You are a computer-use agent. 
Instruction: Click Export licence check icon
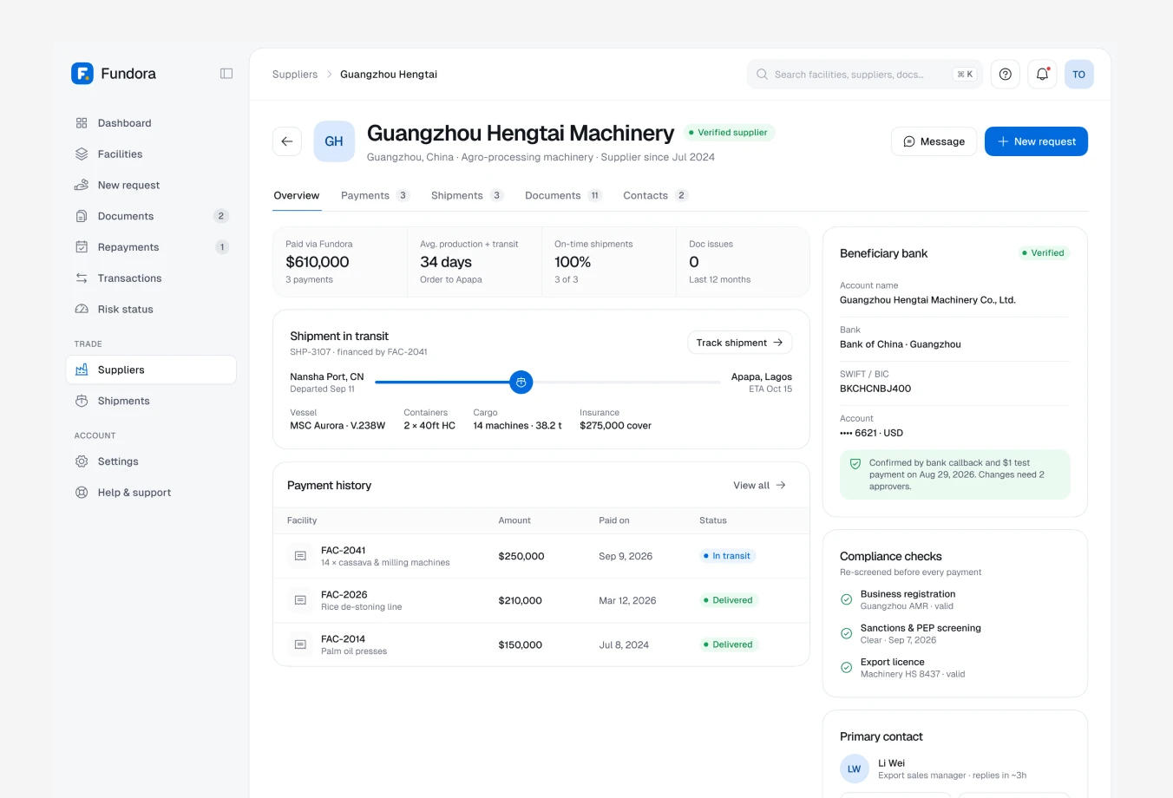point(847,667)
